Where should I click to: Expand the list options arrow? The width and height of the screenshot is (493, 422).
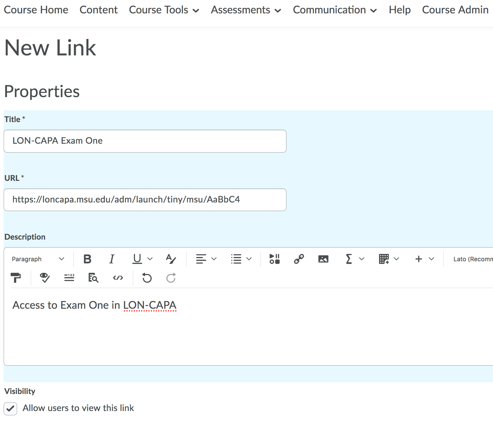[x=249, y=259]
